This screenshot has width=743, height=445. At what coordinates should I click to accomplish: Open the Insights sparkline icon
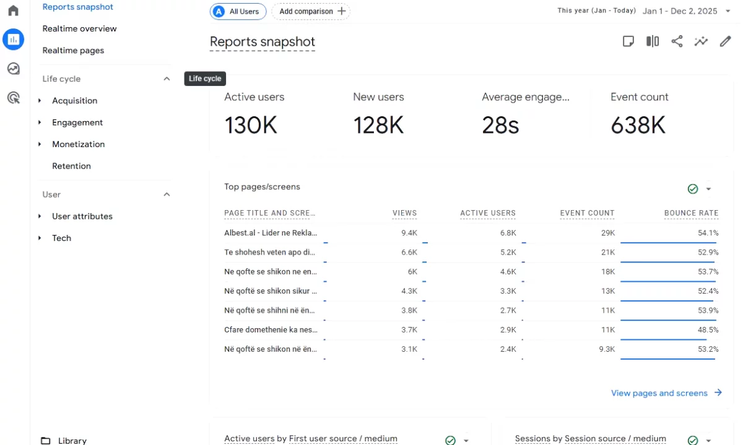[701, 41]
